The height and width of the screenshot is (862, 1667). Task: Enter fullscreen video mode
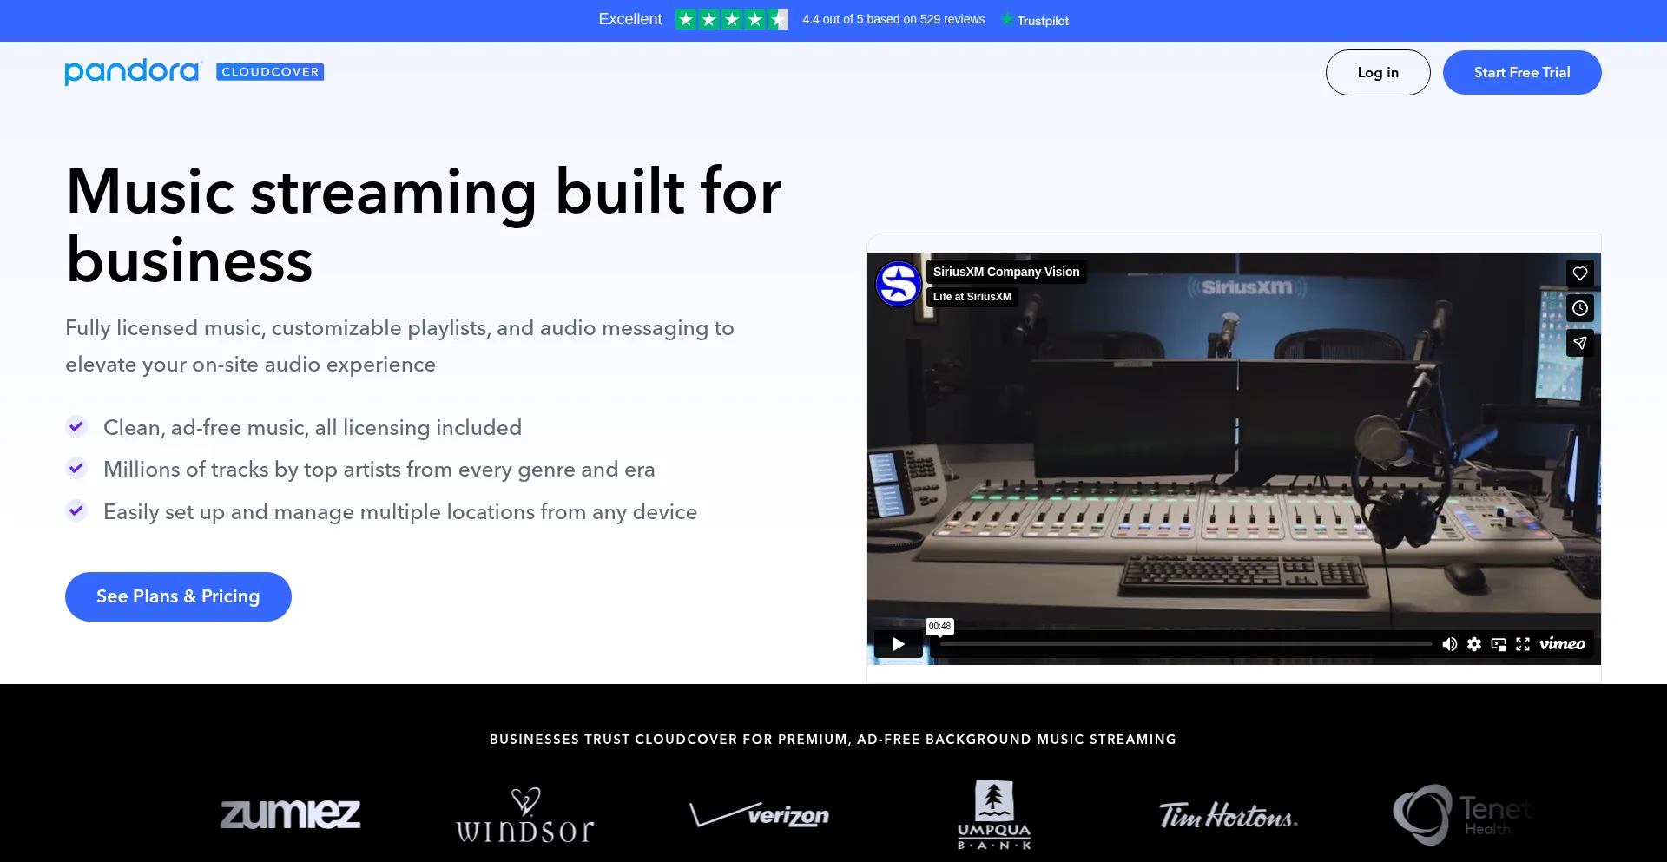pos(1523,644)
